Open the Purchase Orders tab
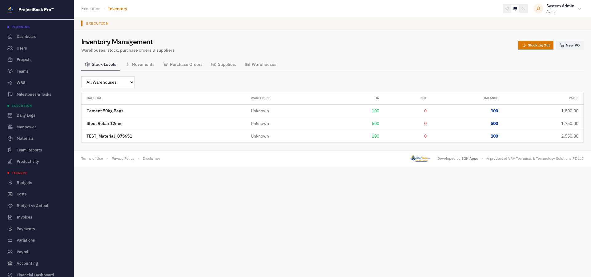591x277 pixels. pyautogui.click(x=183, y=65)
